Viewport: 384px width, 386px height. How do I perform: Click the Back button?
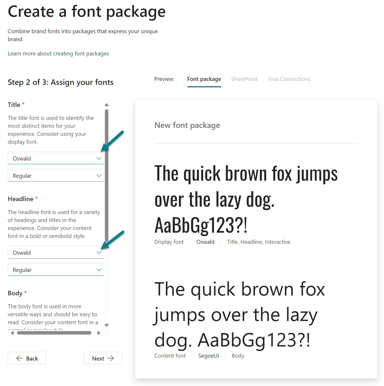(27, 358)
